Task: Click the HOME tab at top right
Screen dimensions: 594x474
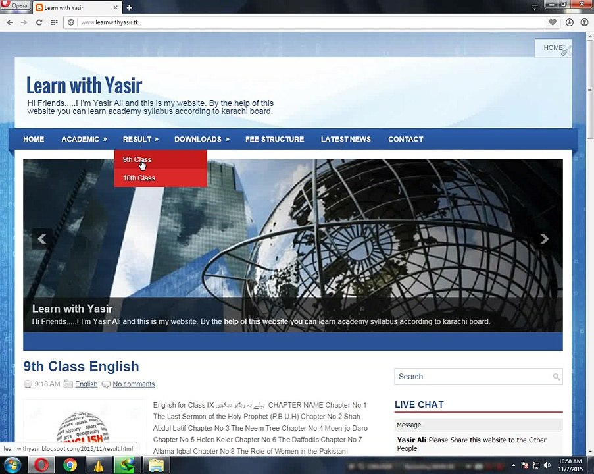Action: pos(553,48)
